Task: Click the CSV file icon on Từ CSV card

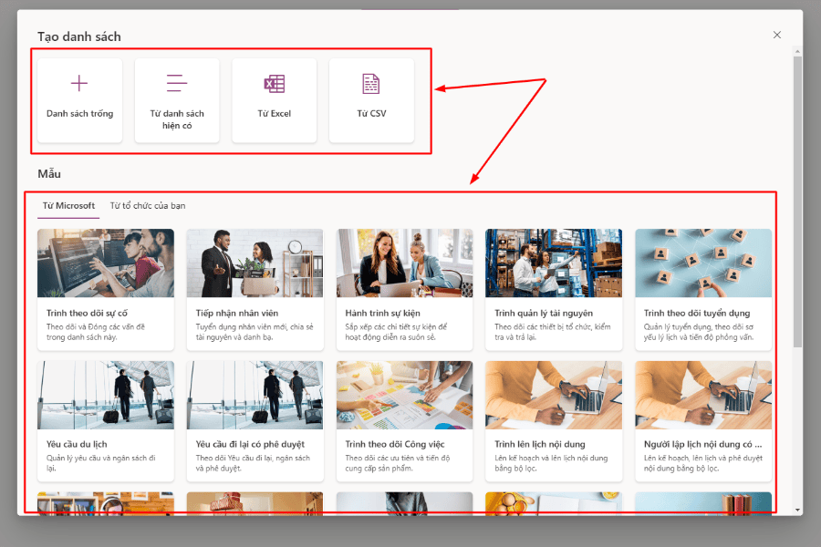Action: click(x=371, y=84)
